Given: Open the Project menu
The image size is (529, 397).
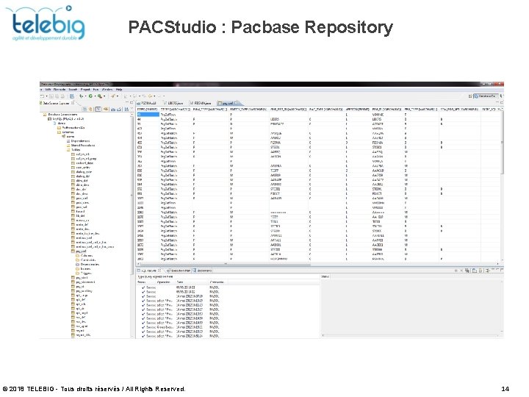Looking at the screenshot, I should (85, 90).
